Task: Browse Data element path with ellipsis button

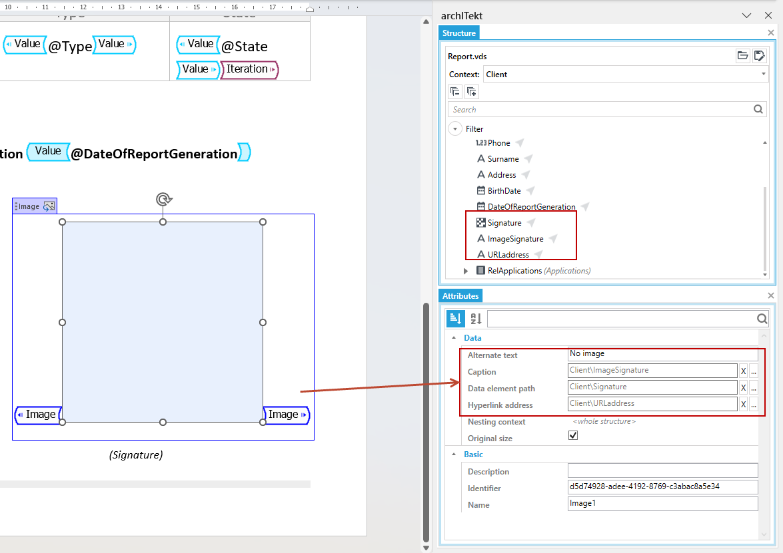Action: [754, 387]
